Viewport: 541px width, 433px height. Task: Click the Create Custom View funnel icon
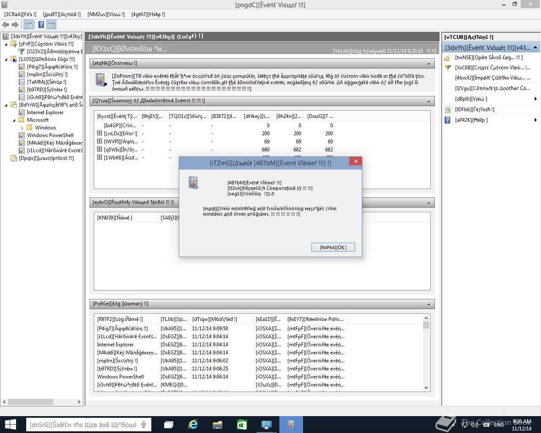(448, 68)
